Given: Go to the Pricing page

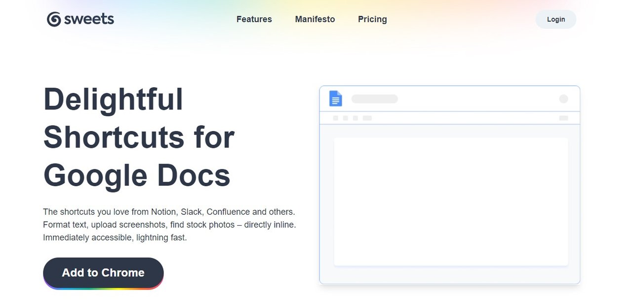Looking at the screenshot, I should (x=372, y=19).
